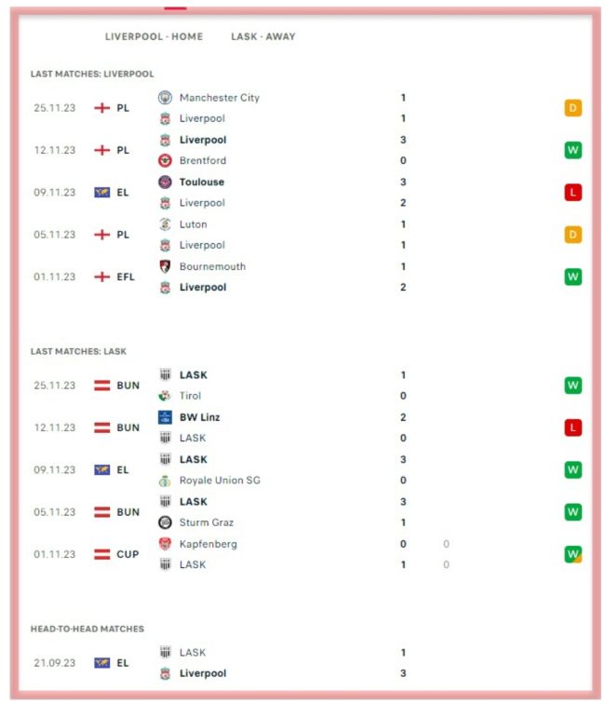This screenshot has width=605, height=705.
Task: Click the Kapfenberg club crest
Action: click(165, 544)
